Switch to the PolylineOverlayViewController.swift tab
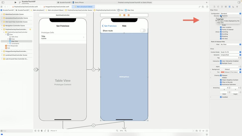 coord(25,7)
